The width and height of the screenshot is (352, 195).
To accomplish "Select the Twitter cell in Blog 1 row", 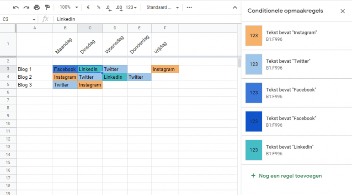I will click(115, 69).
